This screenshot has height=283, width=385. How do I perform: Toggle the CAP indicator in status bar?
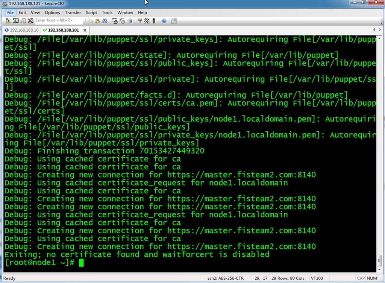point(361,278)
